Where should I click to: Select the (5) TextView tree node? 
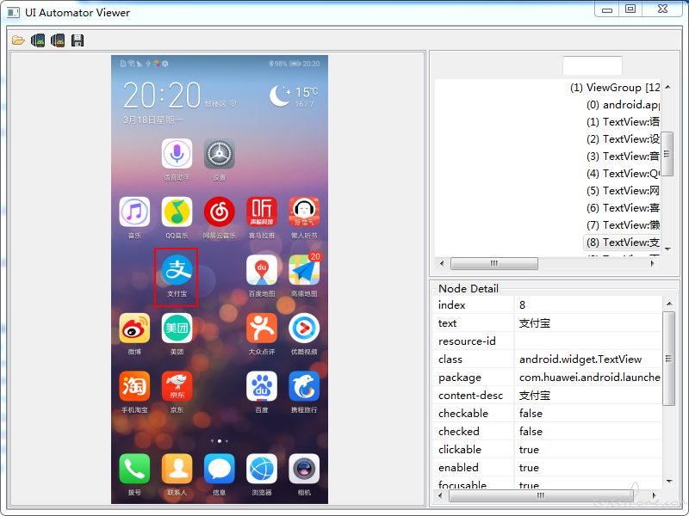[x=623, y=191]
